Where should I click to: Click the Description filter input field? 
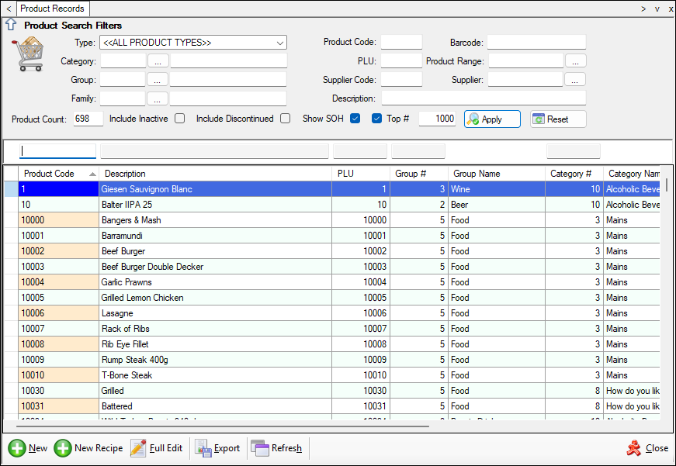point(484,98)
